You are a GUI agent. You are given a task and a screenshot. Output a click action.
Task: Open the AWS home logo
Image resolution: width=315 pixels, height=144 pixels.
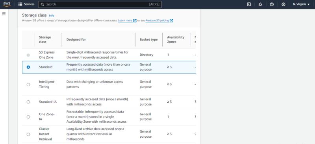[x=7, y=4]
